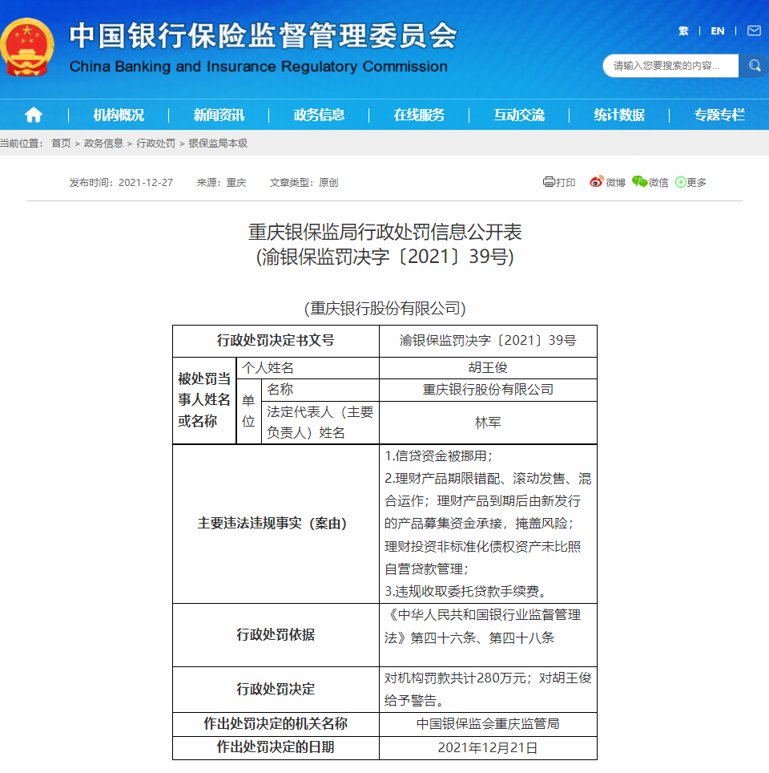Screen dimensions: 769x773
Task: Focus the site search input field
Action: tap(670, 66)
